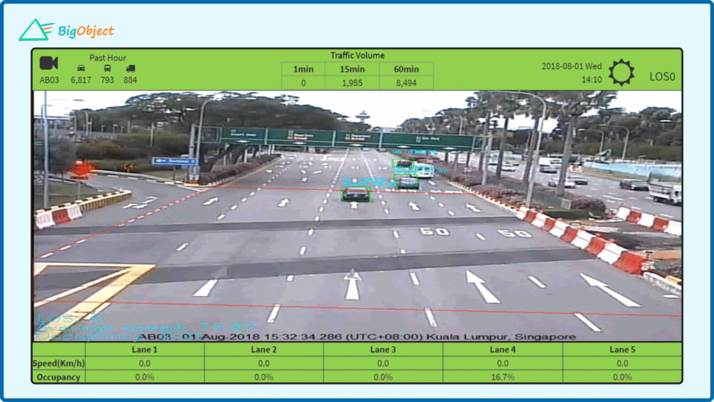This screenshot has height=402, width=714.
Task: Click the orange vehicle on the left roadside
Action: coord(81,169)
